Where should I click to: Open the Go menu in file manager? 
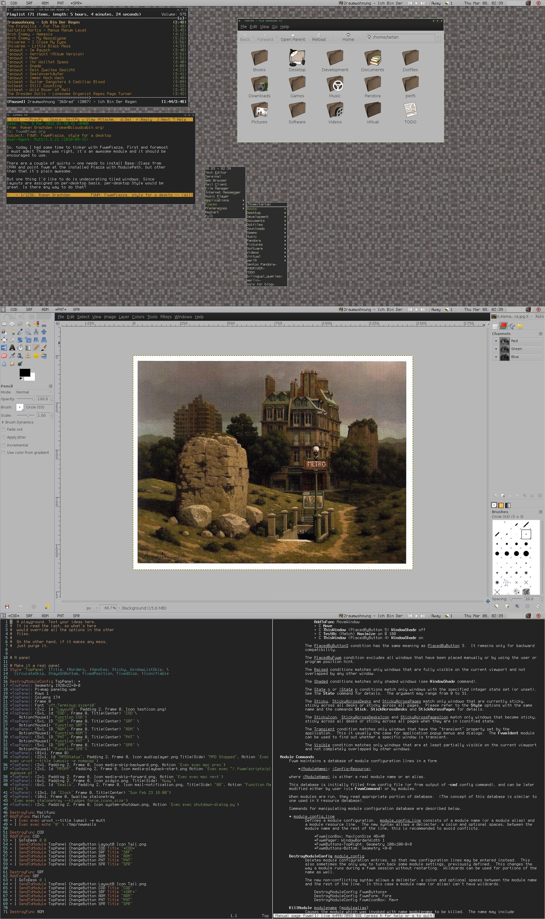(274, 27)
